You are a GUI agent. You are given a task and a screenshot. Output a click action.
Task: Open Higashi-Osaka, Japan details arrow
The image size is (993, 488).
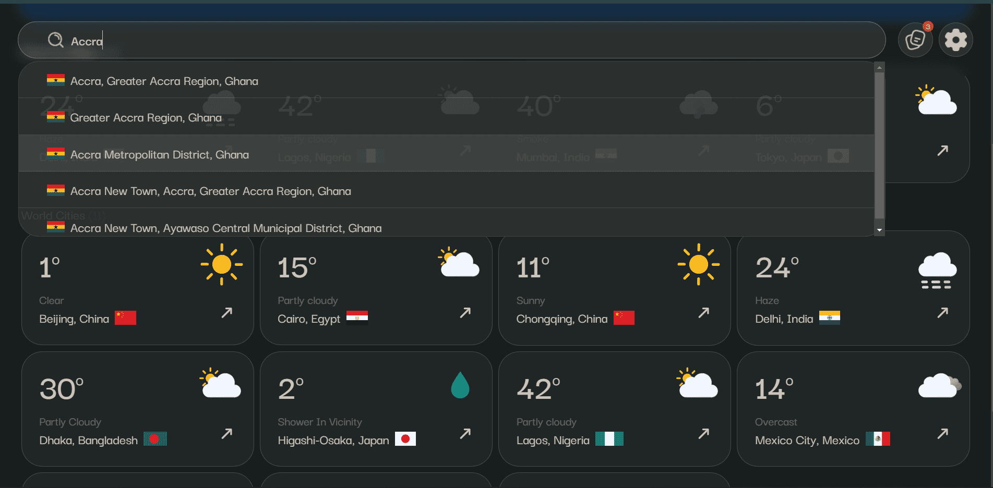click(465, 433)
